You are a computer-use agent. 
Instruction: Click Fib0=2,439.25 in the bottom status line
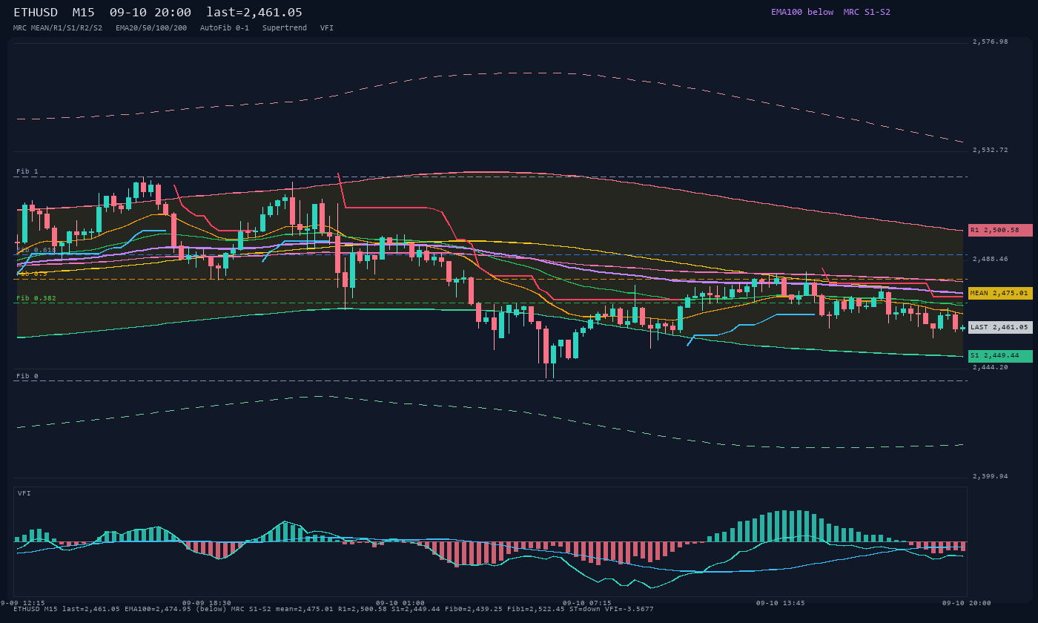point(473,609)
